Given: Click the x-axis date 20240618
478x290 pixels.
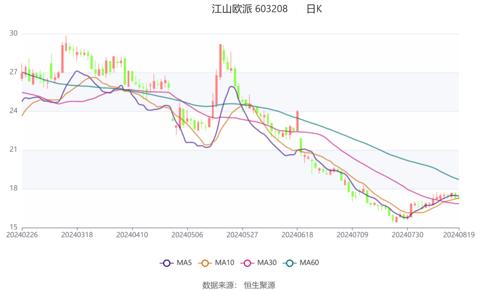Looking at the screenshot, I should coord(297,235).
